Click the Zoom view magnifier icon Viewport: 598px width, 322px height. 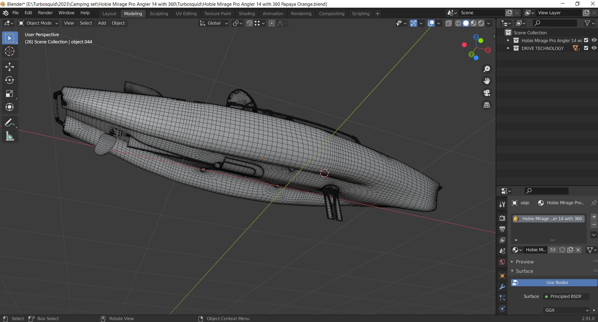coord(486,69)
